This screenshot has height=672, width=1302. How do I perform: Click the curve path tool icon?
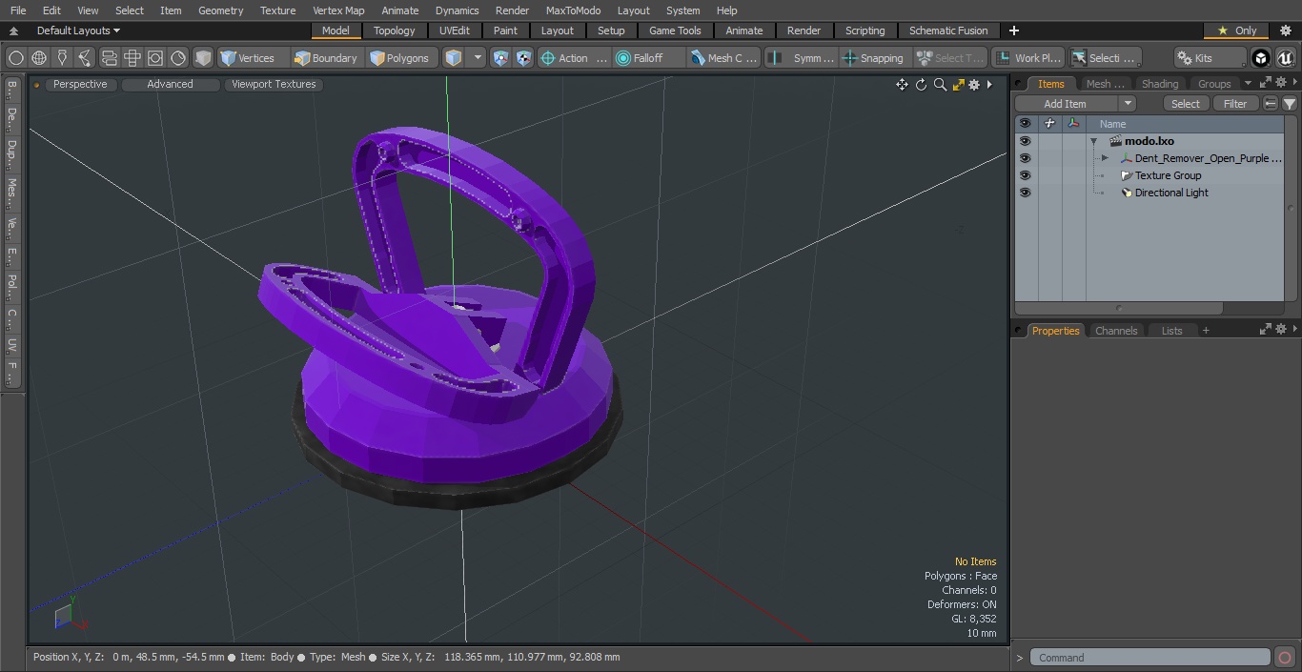[x=85, y=58]
